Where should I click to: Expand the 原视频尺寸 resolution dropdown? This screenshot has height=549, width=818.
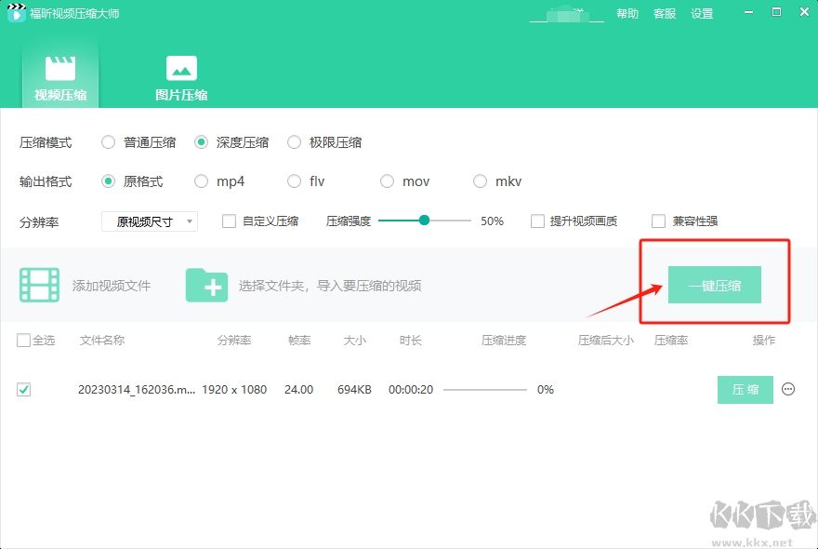150,221
